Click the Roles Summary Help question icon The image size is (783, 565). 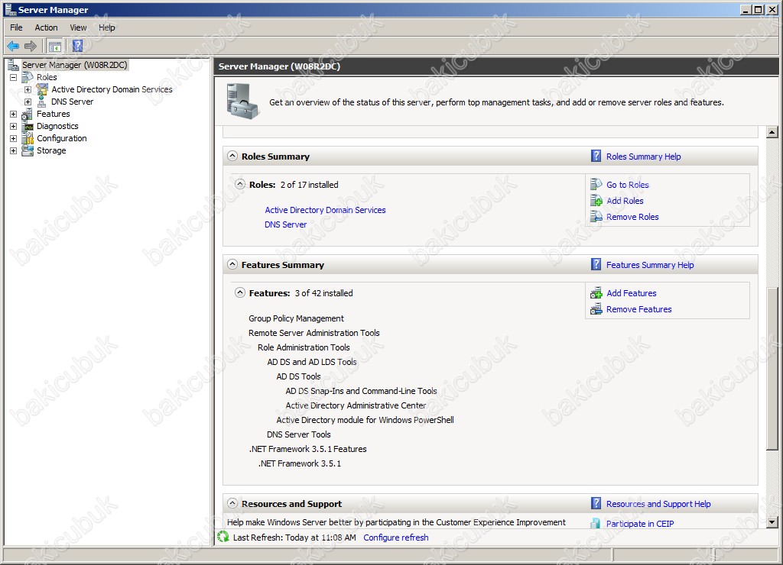[x=596, y=156]
